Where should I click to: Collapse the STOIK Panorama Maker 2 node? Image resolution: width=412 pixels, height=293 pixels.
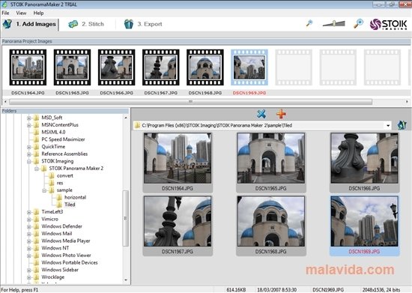(x=37, y=169)
